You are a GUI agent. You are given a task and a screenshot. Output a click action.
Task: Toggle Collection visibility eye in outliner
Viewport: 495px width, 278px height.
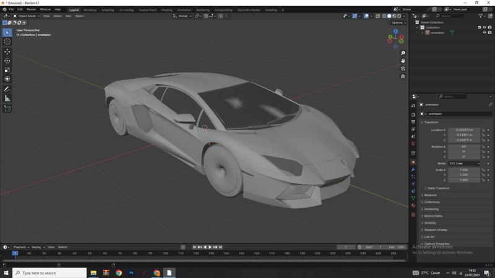click(x=484, y=27)
